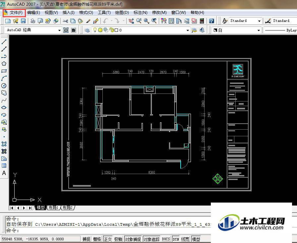The height and width of the screenshot is (243, 297).
Task: Jump to last layout tab arrow
Action: (30, 208)
